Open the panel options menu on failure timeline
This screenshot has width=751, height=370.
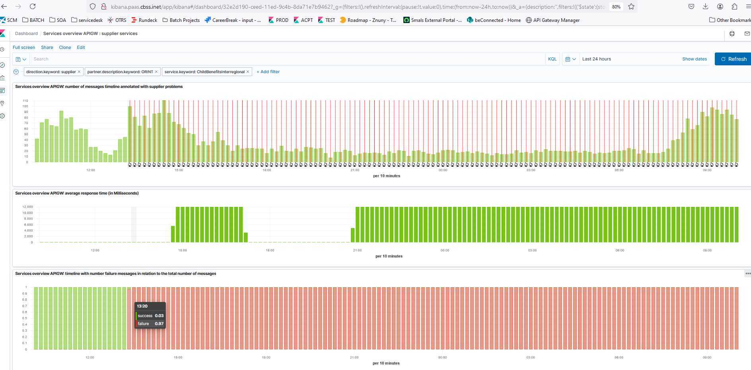click(x=747, y=273)
